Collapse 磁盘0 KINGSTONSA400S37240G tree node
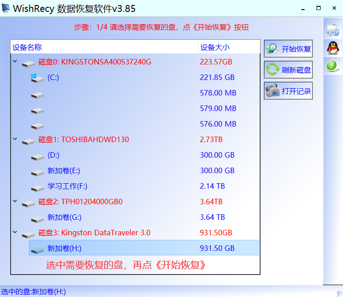The image size is (343, 297). click(x=15, y=61)
